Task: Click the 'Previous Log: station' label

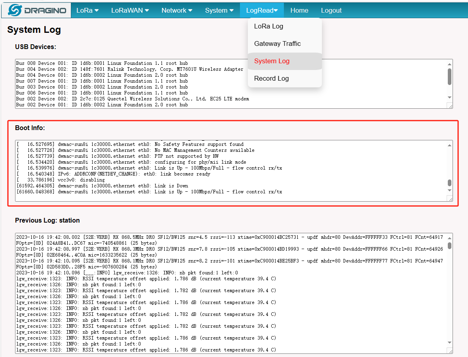Action: point(48,221)
